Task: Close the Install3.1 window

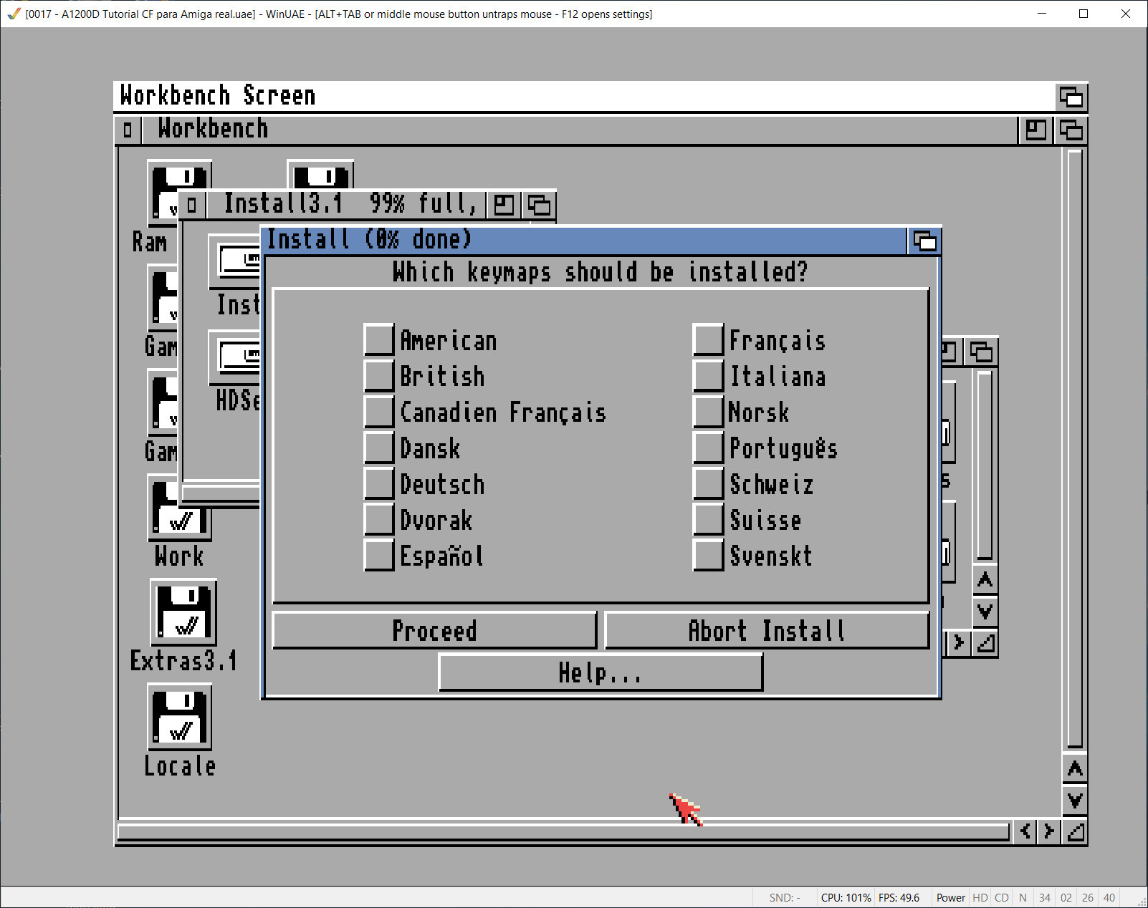Action: (x=191, y=205)
